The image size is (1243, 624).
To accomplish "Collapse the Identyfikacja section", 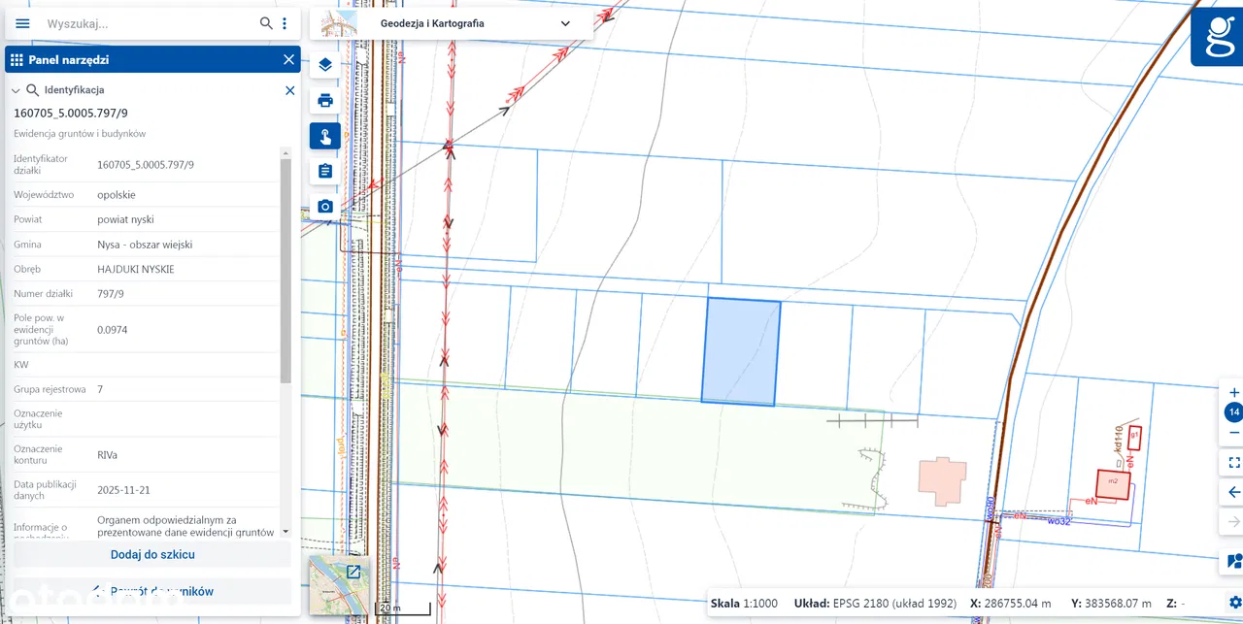I will (x=16, y=90).
